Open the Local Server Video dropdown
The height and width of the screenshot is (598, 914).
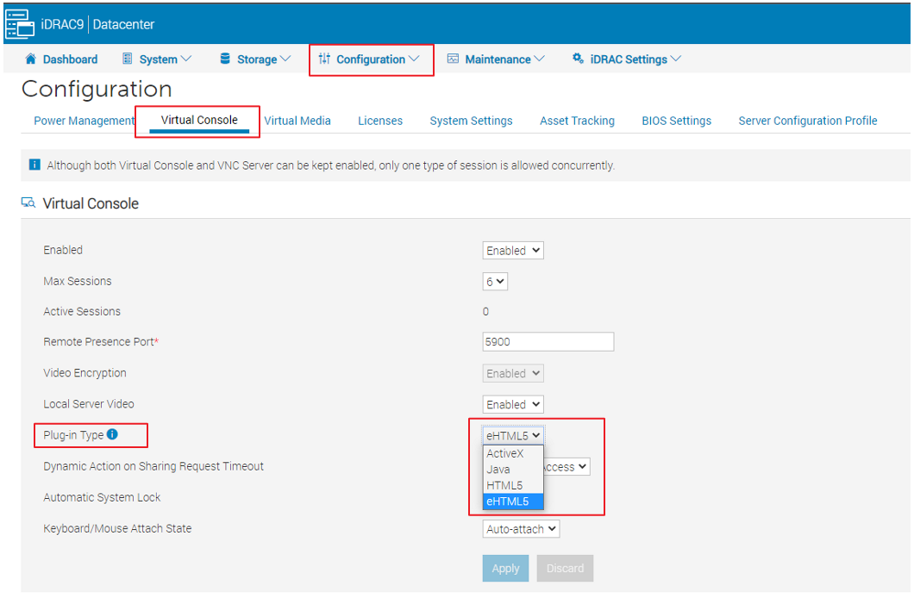pos(513,404)
